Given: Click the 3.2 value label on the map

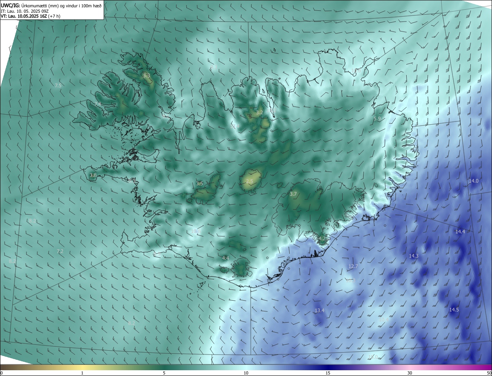Looking at the screenshot, I should tap(259, 113).
